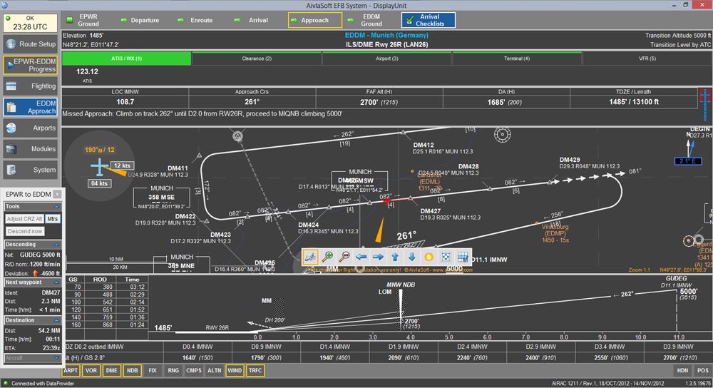Viewport: 713px width, 388px height.
Task: Disable the VOR map layer
Action: click(91, 371)
